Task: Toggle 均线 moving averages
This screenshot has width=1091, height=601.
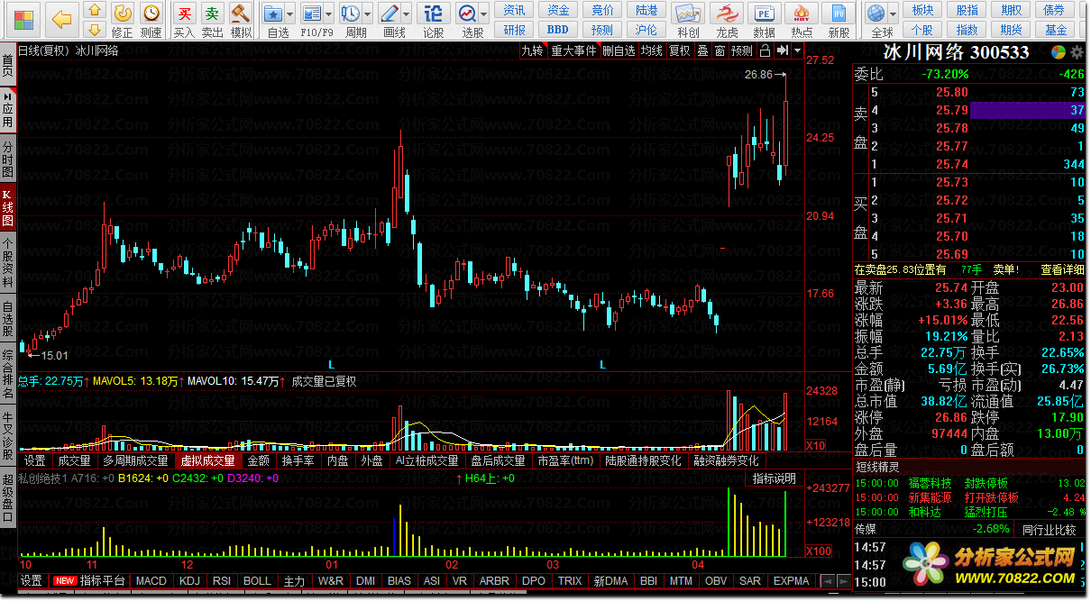Action: tap(651, 50)
